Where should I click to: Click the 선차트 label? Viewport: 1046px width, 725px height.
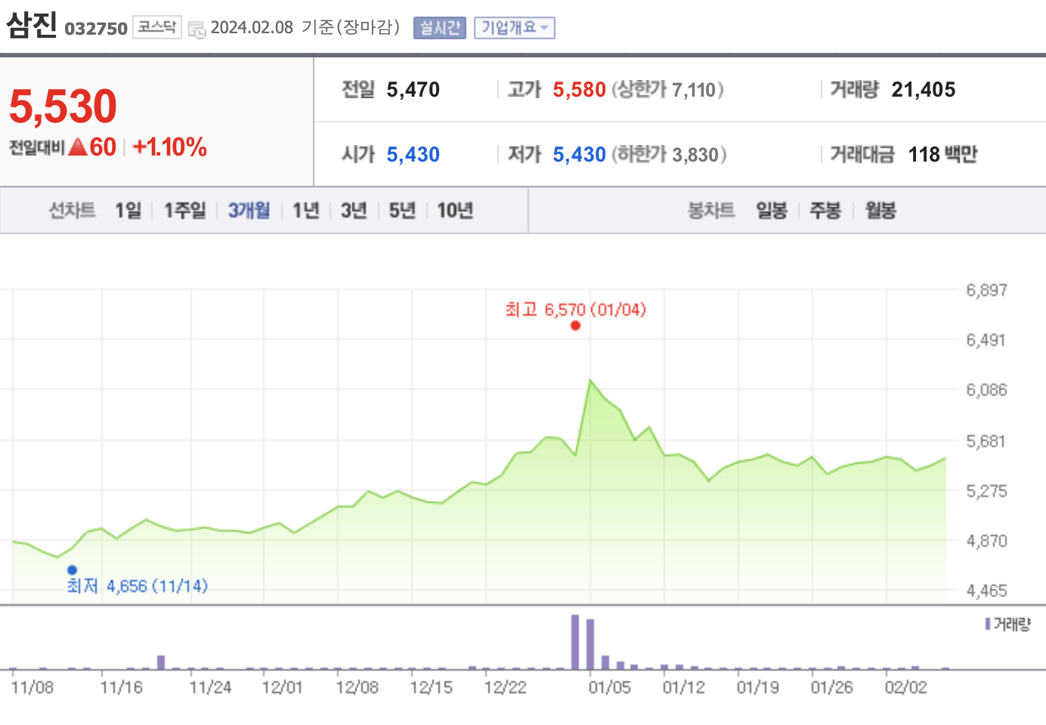[73, 210]
